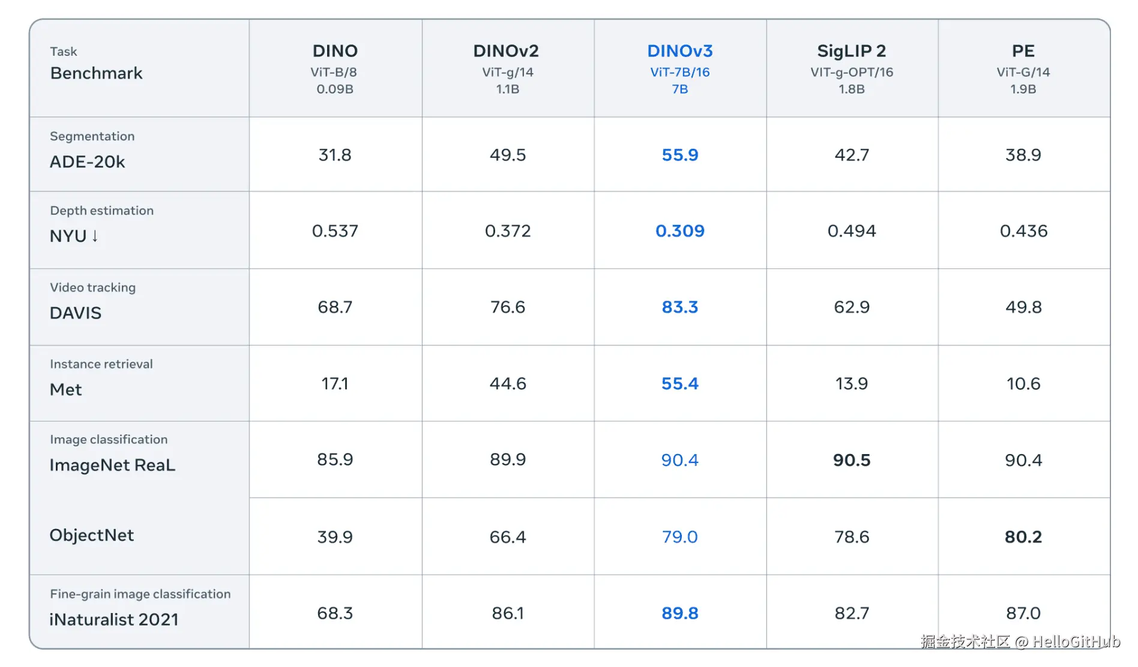Click the down arrow next to NYU
This screenshot has width=1138, height=667.
pos(95,236)
